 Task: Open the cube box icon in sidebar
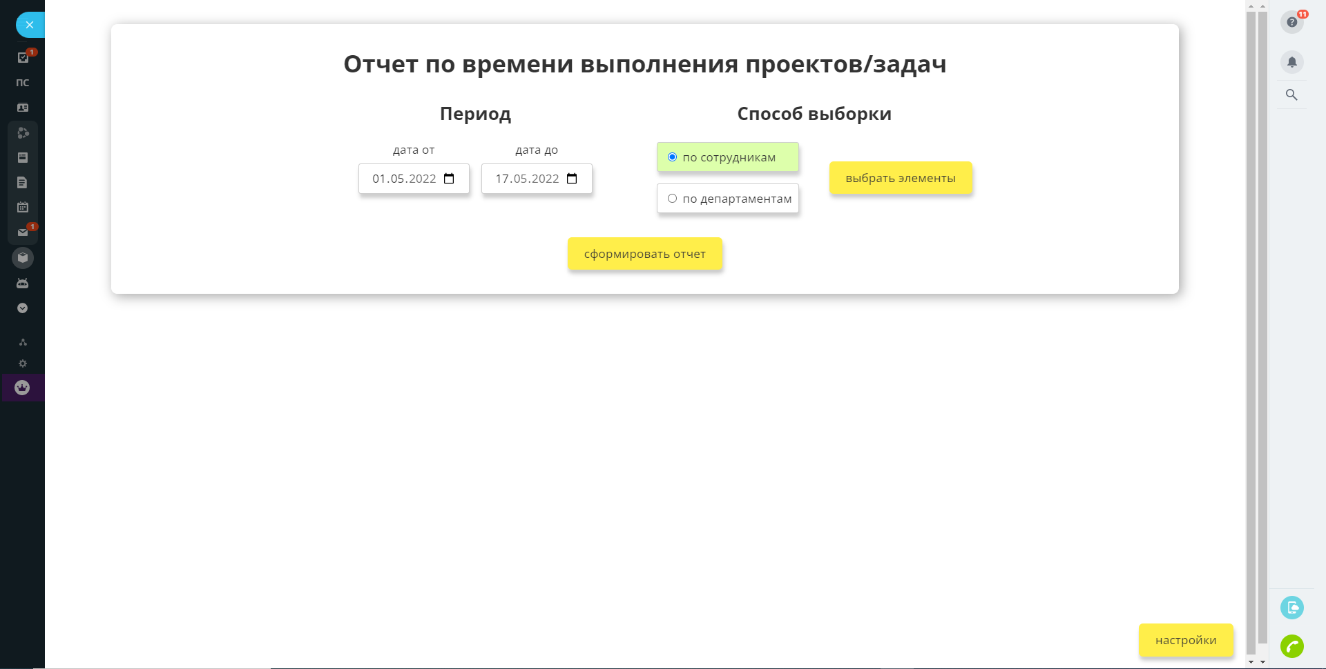coord(23,258)
